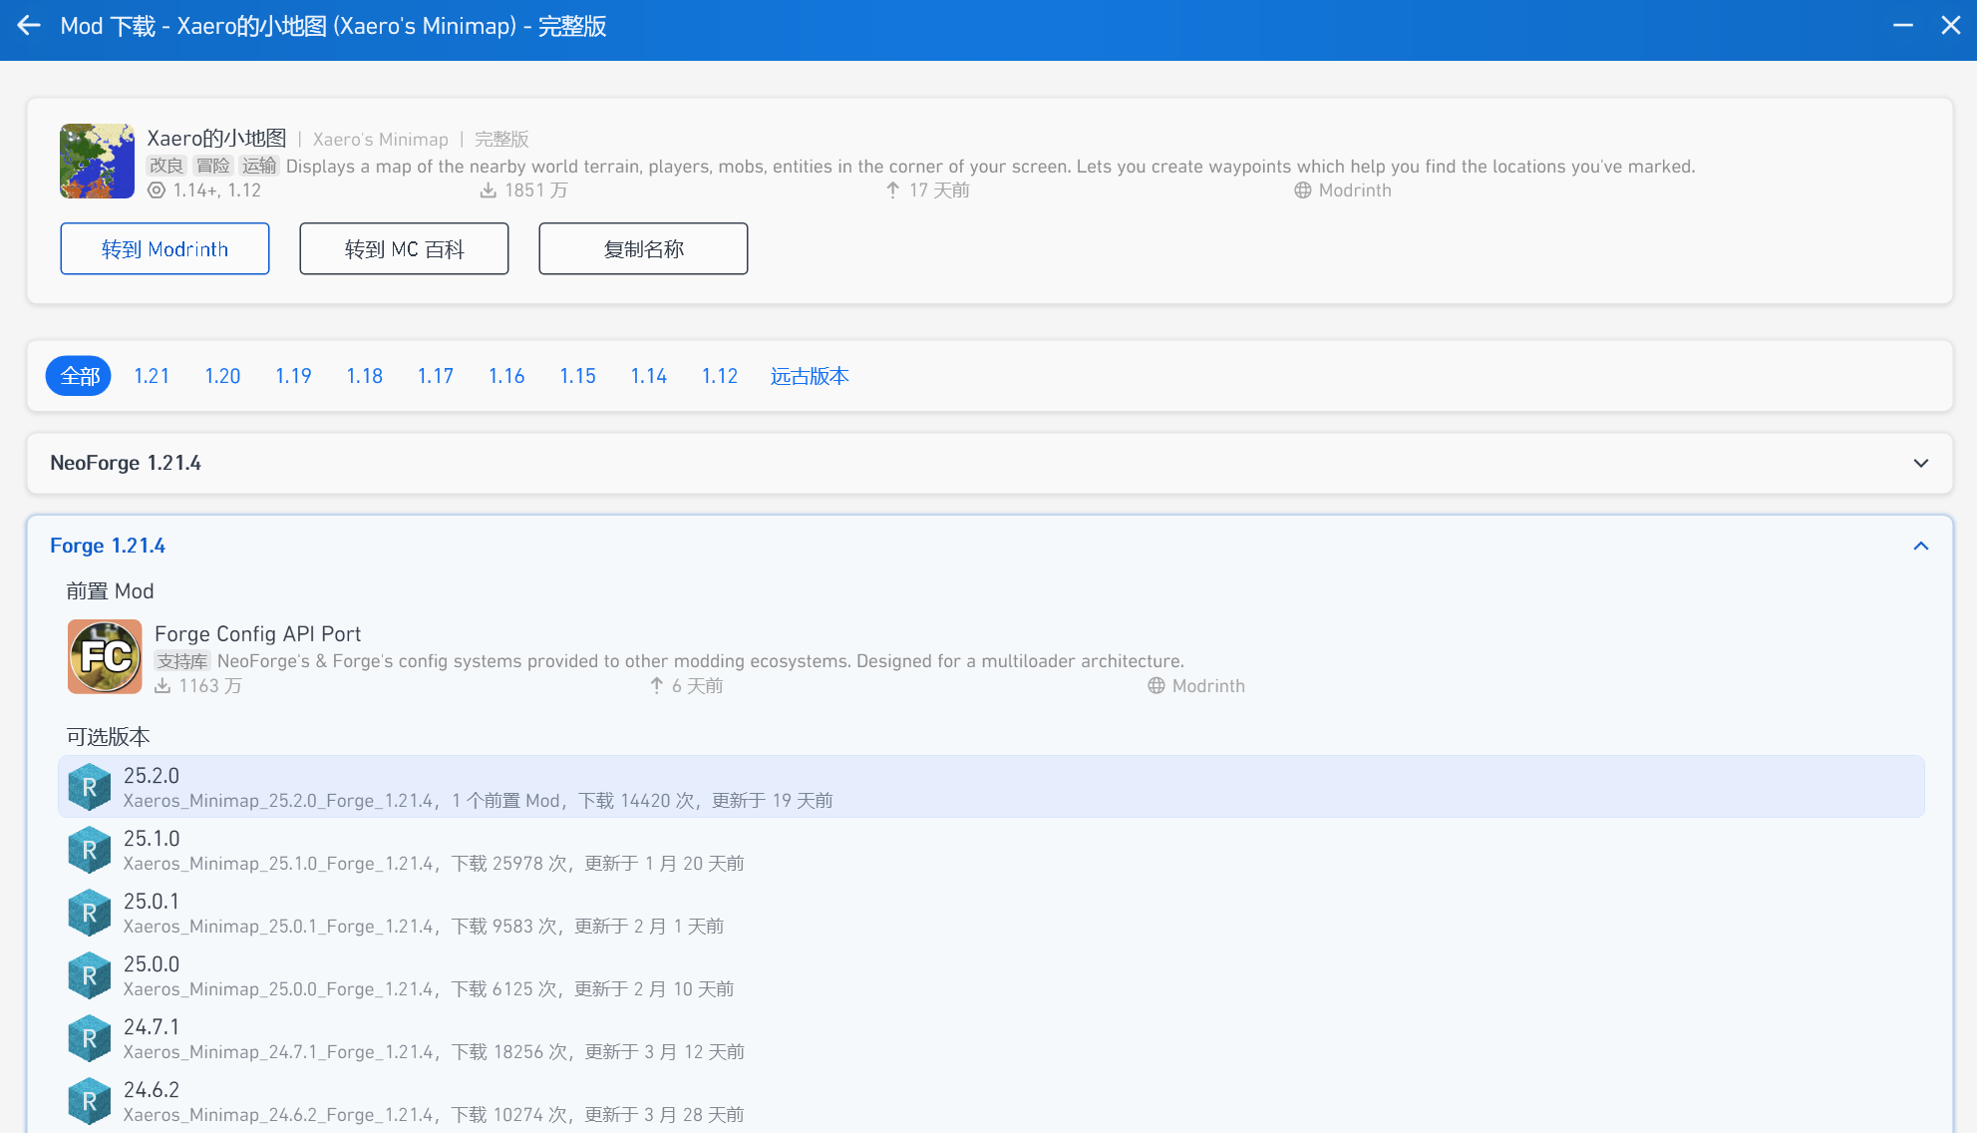
Task: Collapse the Forge 1.21.4 section chevron
Action: 1921,546
